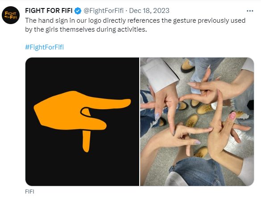Open the Dec 18, 2023 timestamp

tap(149, 11)
